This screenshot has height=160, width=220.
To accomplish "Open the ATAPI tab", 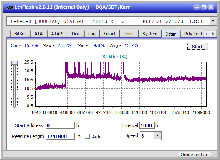I will (x=57, y=34).
